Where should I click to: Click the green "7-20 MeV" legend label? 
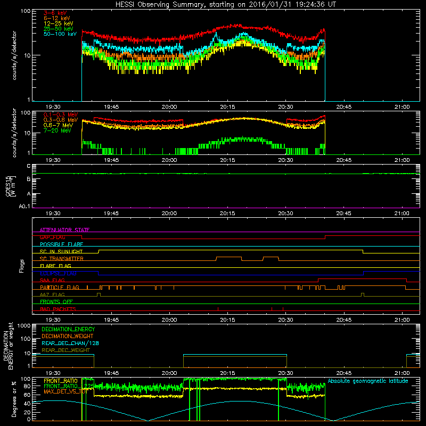[58, 130]
